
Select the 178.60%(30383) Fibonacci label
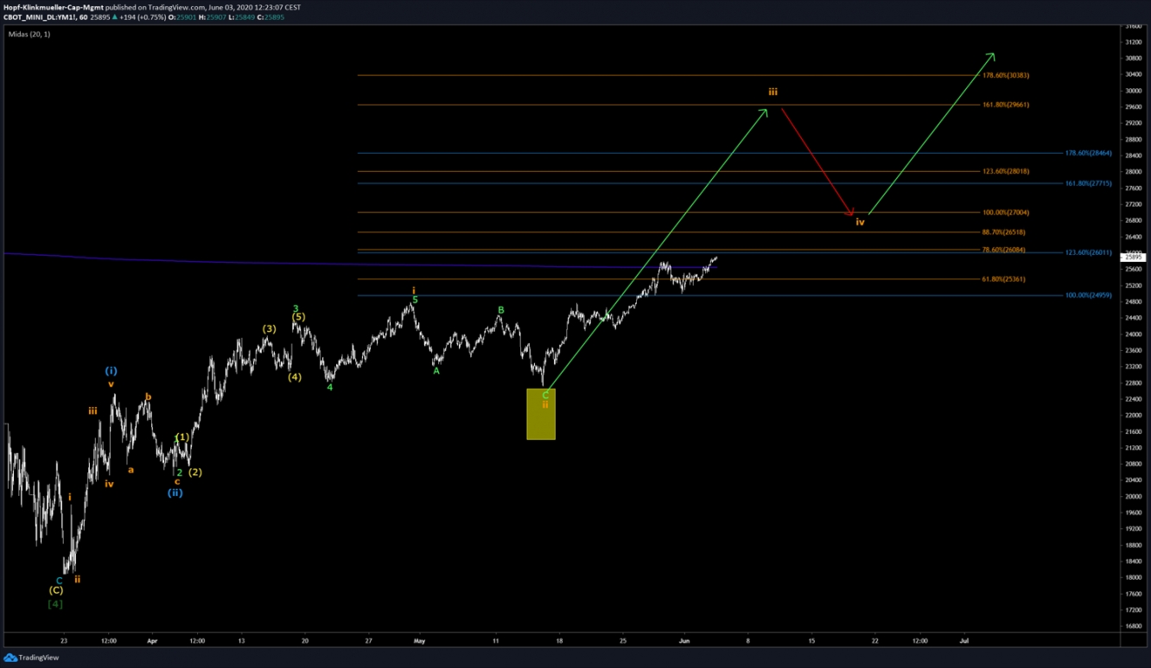tap(1006, 75)
